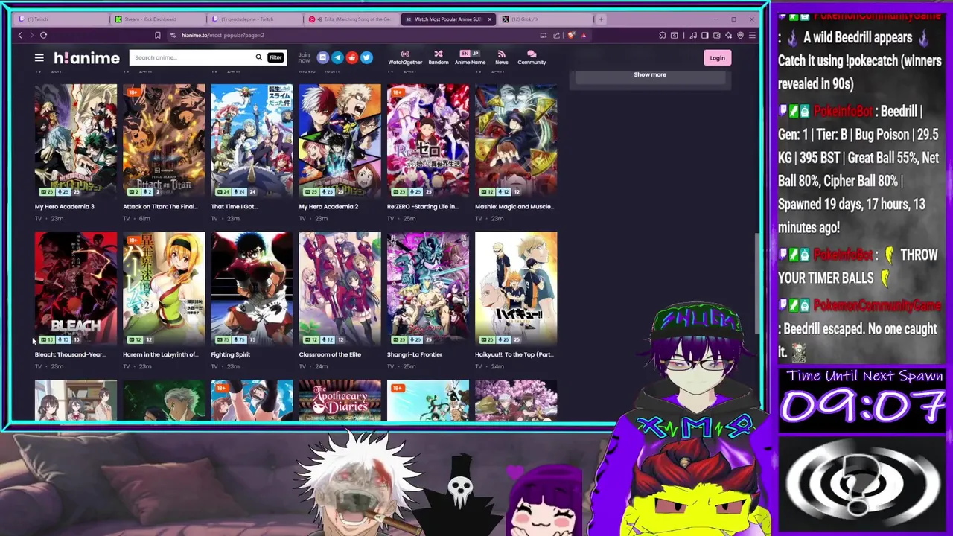Image resolution: width=953 pixels, height=536 pixels.
Task: Click Classroom of the Elite title
Action: tap(330, 354)
